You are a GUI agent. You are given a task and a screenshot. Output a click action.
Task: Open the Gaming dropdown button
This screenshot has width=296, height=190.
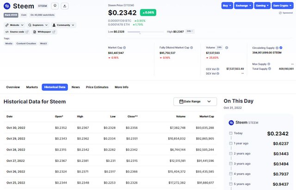[262, 6]
